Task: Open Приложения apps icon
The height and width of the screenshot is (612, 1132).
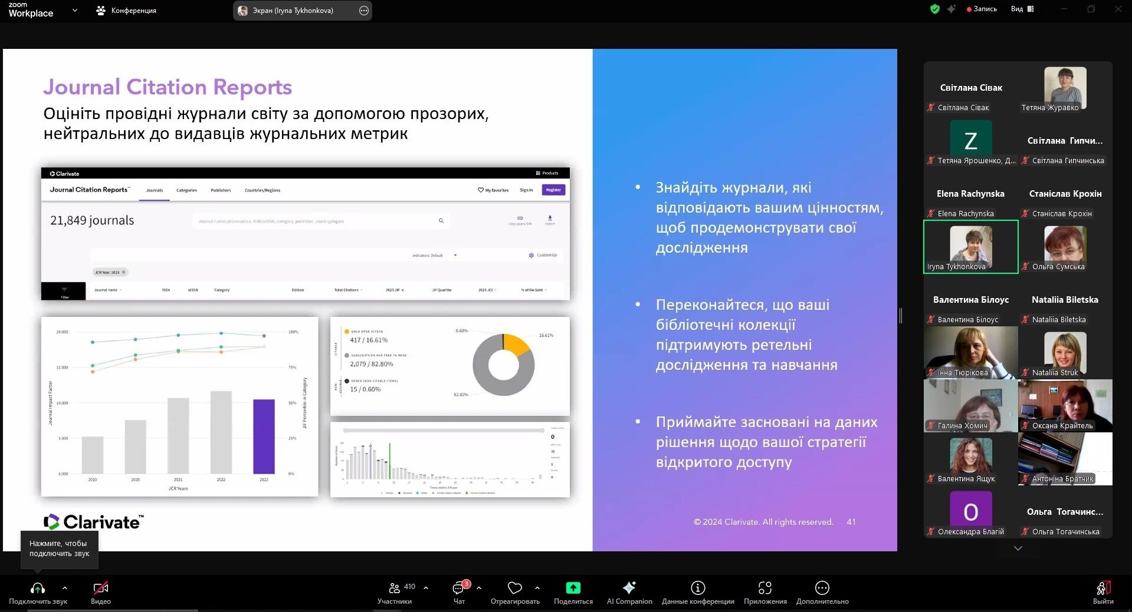Action: [x=765, y=588]
